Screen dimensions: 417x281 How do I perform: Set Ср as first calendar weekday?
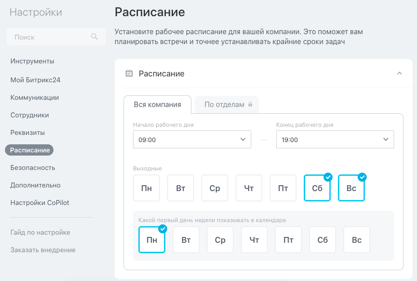220,240
